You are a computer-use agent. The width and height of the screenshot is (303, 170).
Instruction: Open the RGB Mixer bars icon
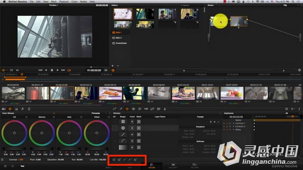(x=16, y=109)
